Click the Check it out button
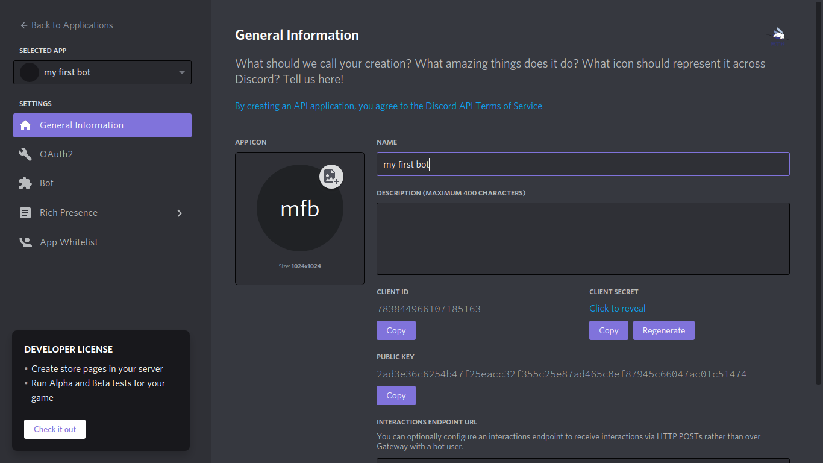The width and height of the screenshot is (823, 463). tap(55, 429)
